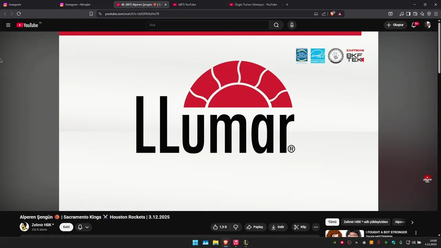Open the notification bell dropdown chevron

tap(87, 227)
